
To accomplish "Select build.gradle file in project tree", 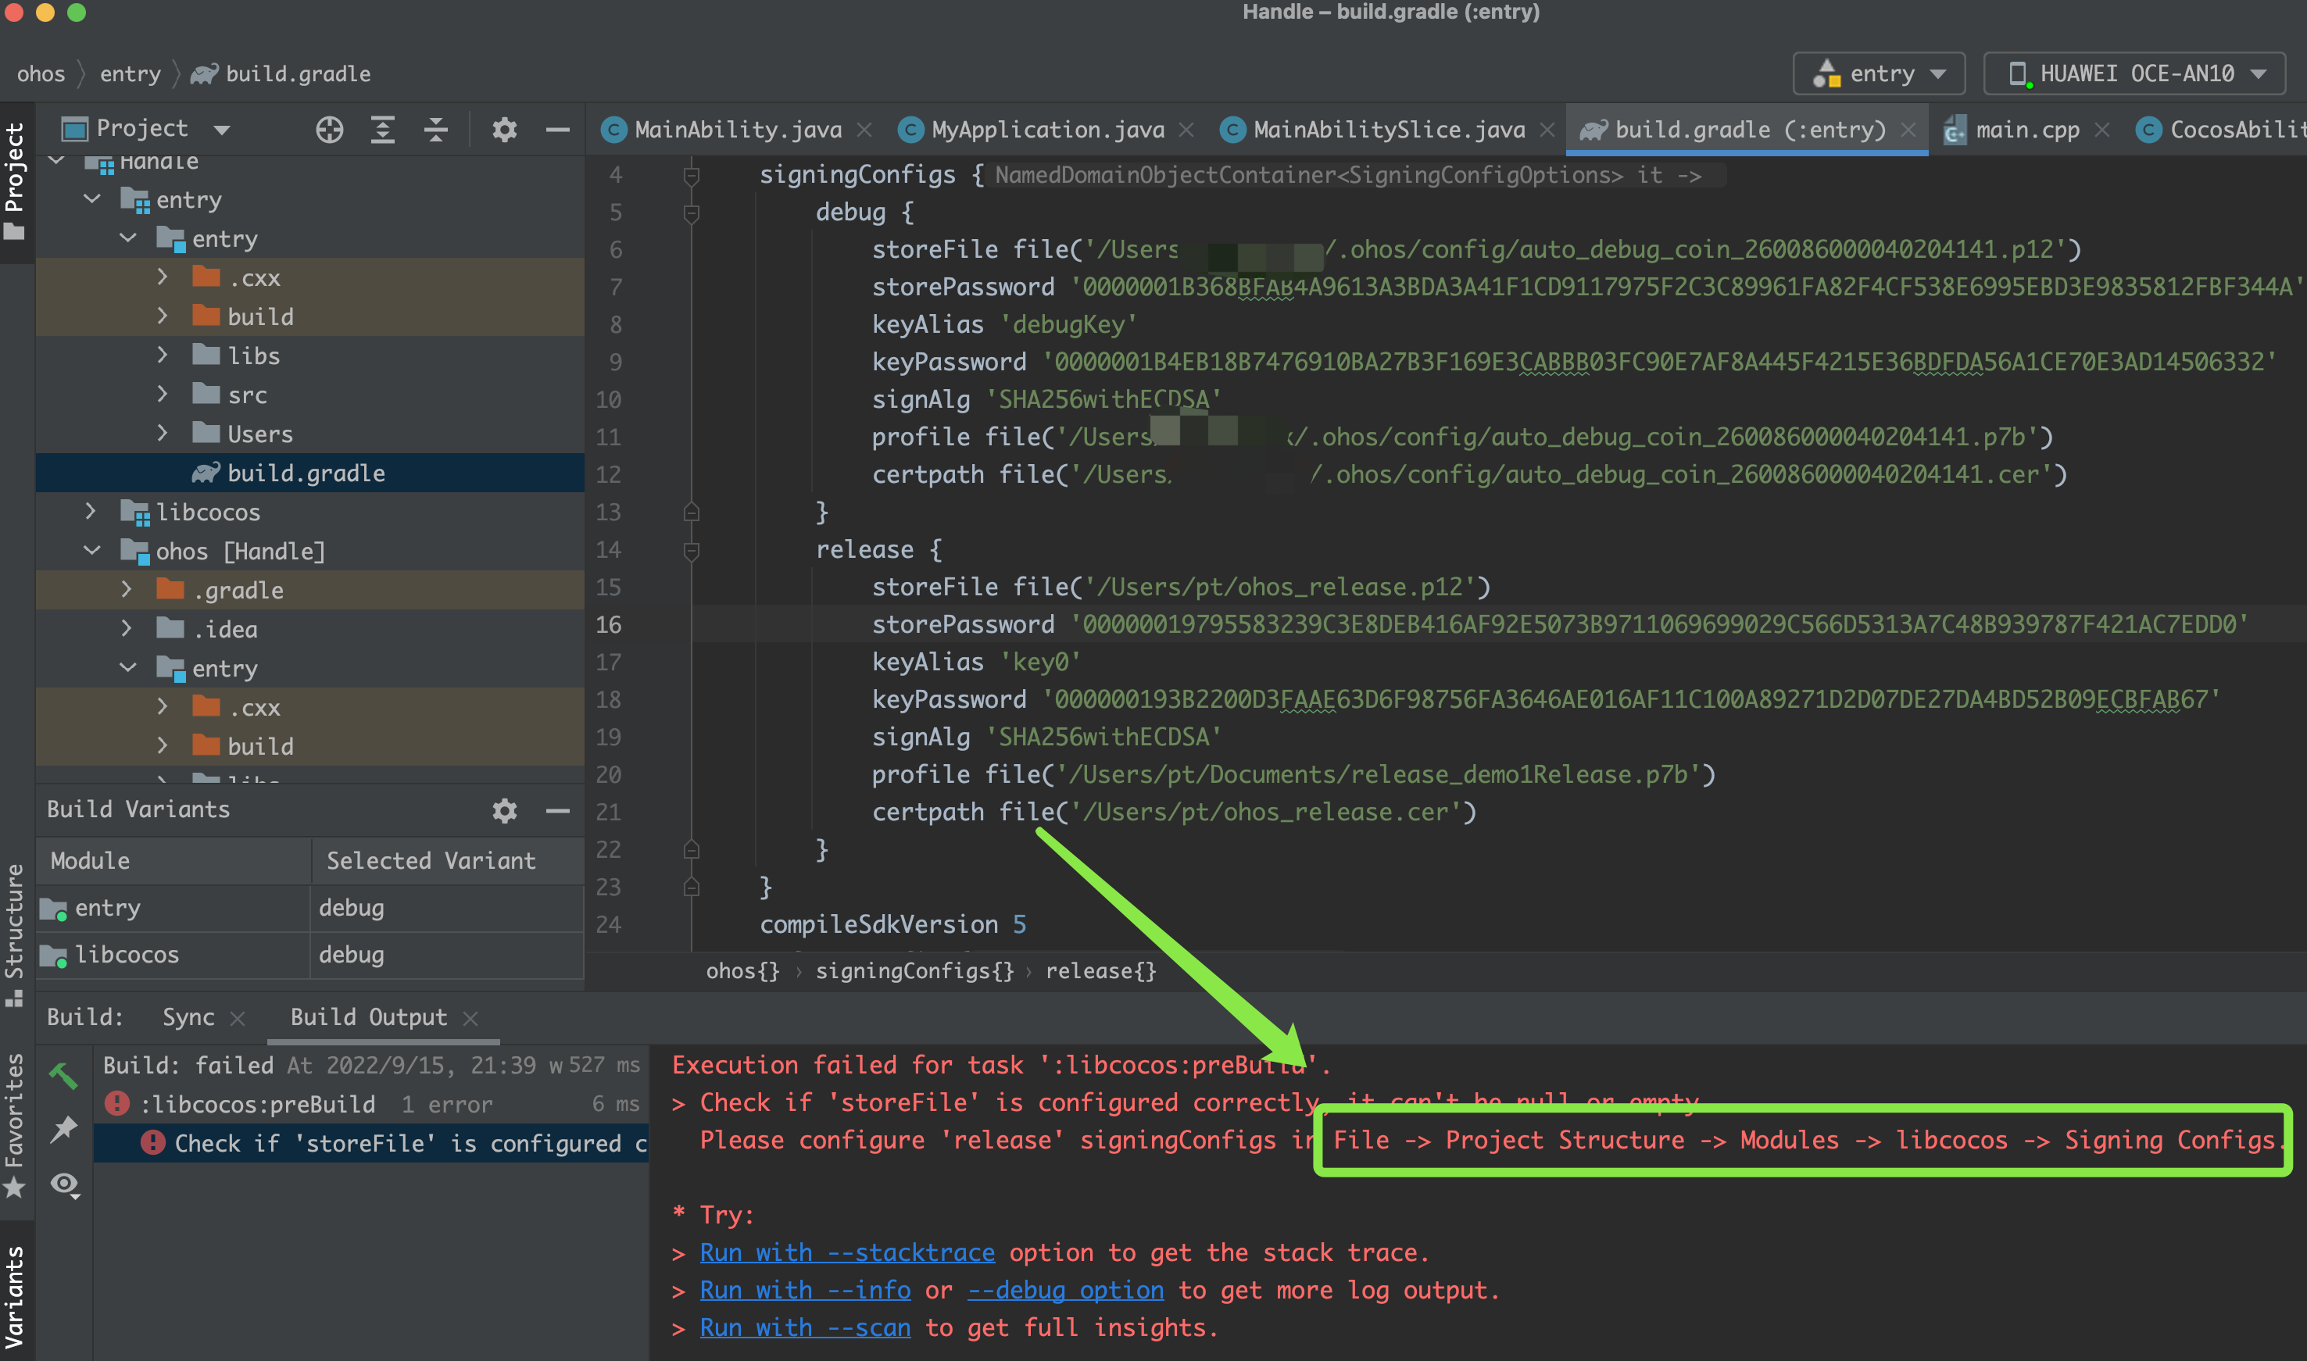I will click(x=306, y=473).
